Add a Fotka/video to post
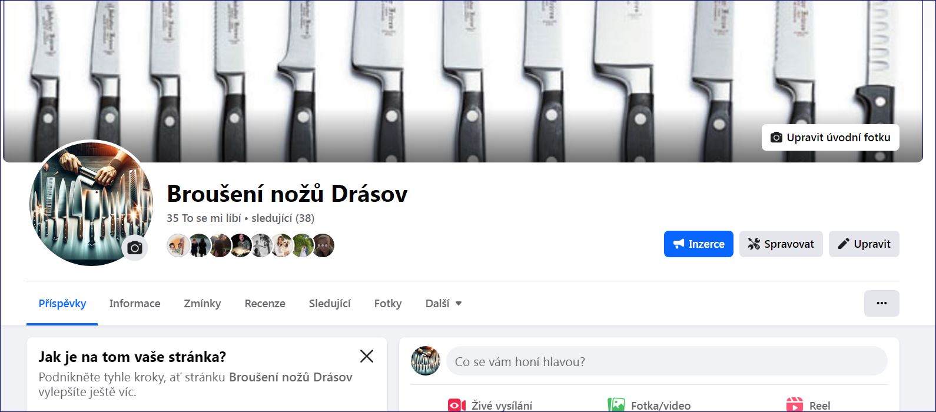936x412 pixels. (x=649, y=406)
